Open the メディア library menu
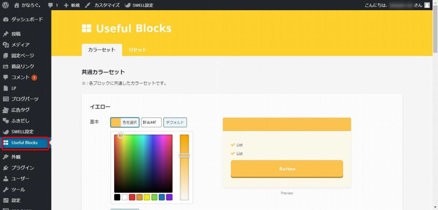The width and height of the screenshot is (438, 210). [20, 45]
